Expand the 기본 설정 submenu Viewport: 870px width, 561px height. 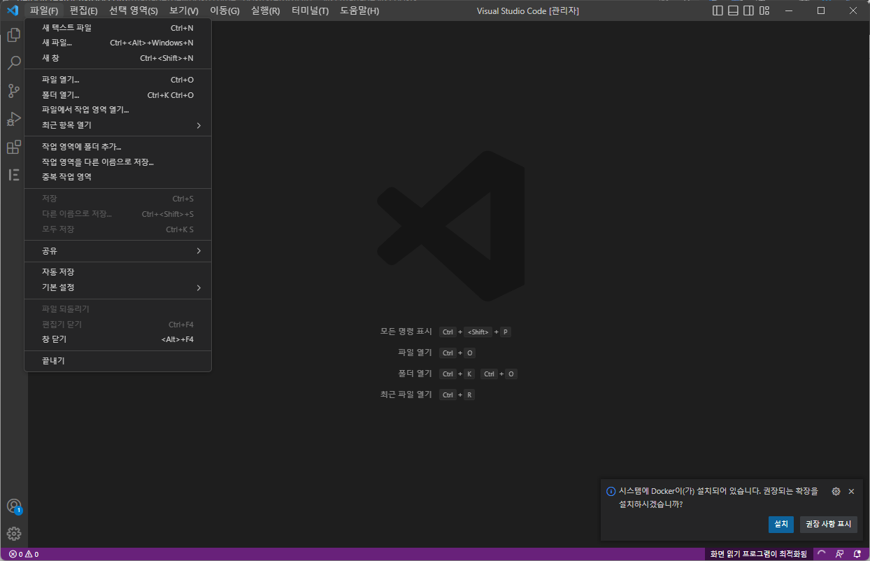(117, 287)
